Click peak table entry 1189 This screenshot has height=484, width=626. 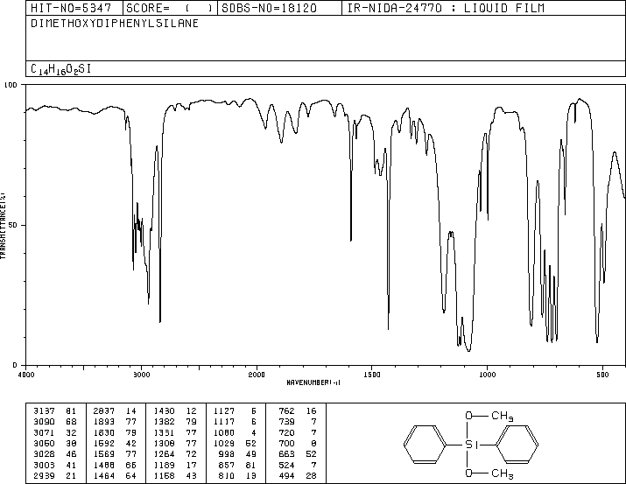click(x=164, y=465)
